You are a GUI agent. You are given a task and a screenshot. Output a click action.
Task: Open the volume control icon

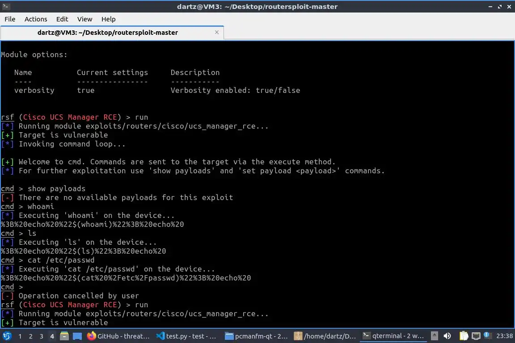pos(447,336)
